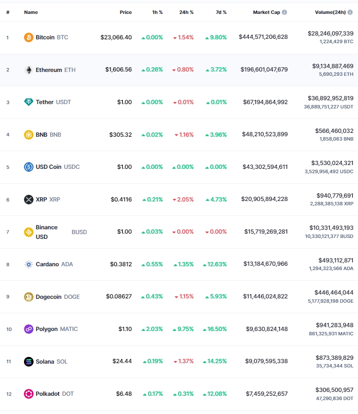Screen dimensions: 358x414
Task: Click the Volume(24h) info icon
Action: click(x=350, y=12)
